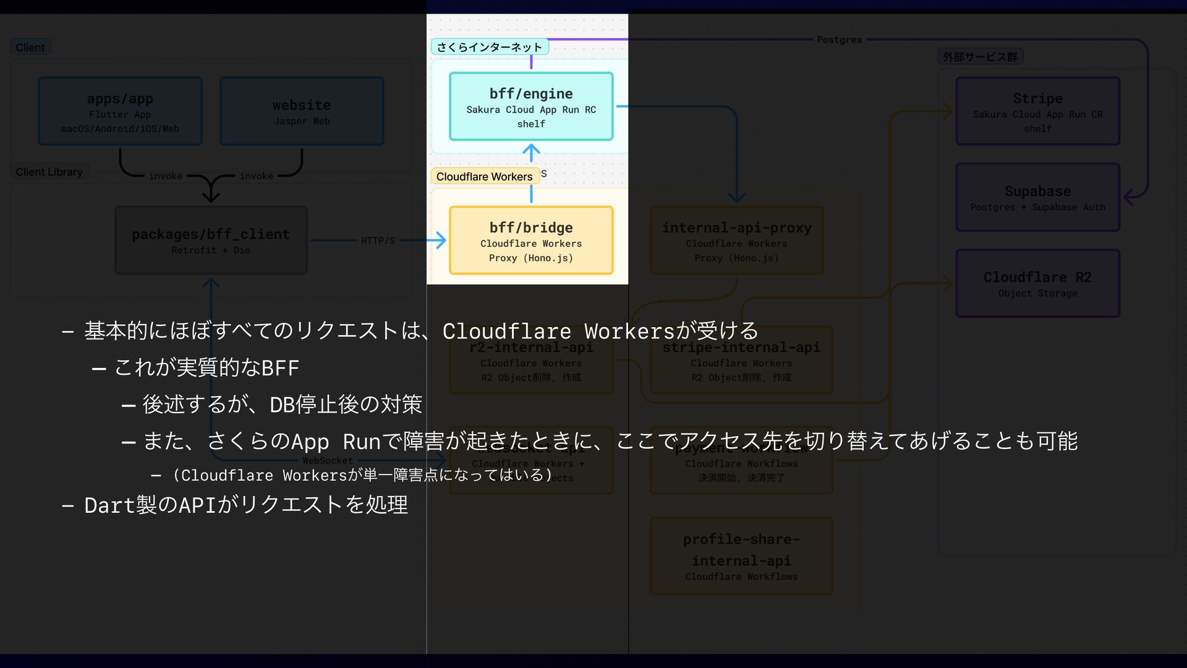Click the Client group label
This screenshot has width=1187, height=668.
[30, 48]
